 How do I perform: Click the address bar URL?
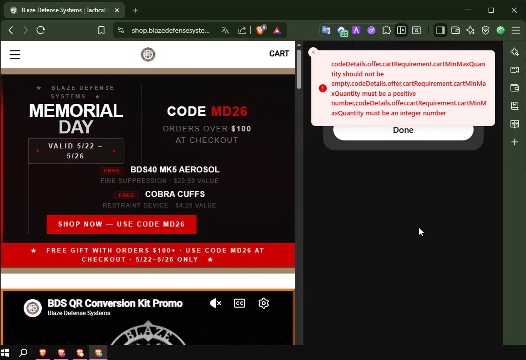pyautogui.click(x=171, y=30)
